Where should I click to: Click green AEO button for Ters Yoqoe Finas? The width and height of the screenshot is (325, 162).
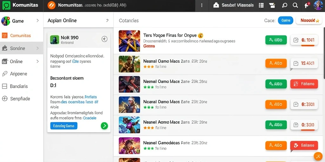(276, 40)
